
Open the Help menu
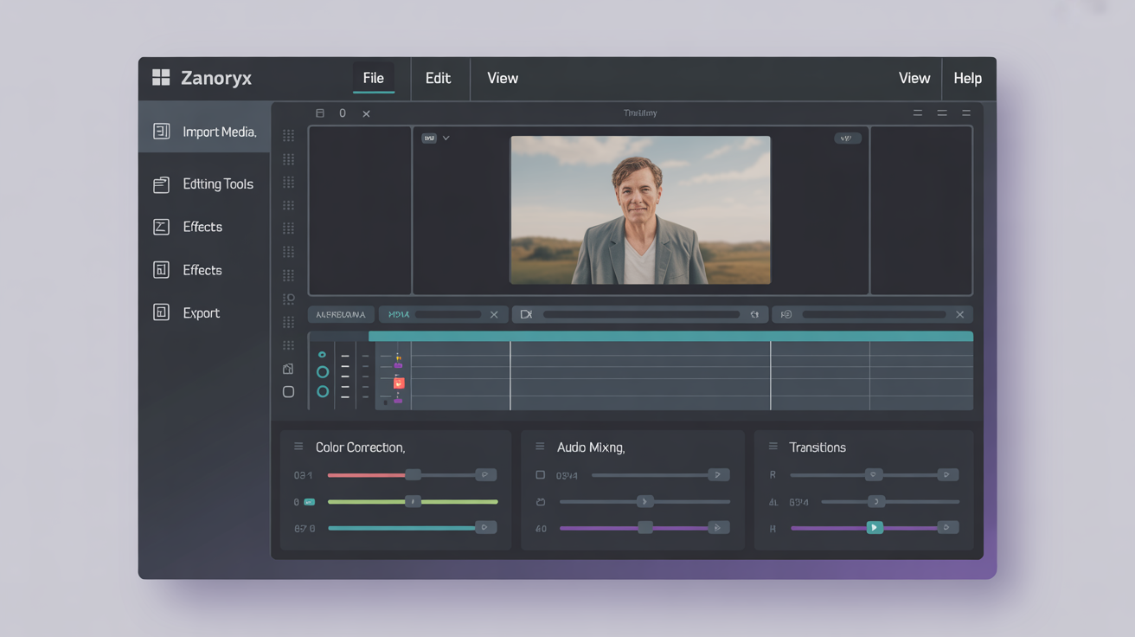967,78
